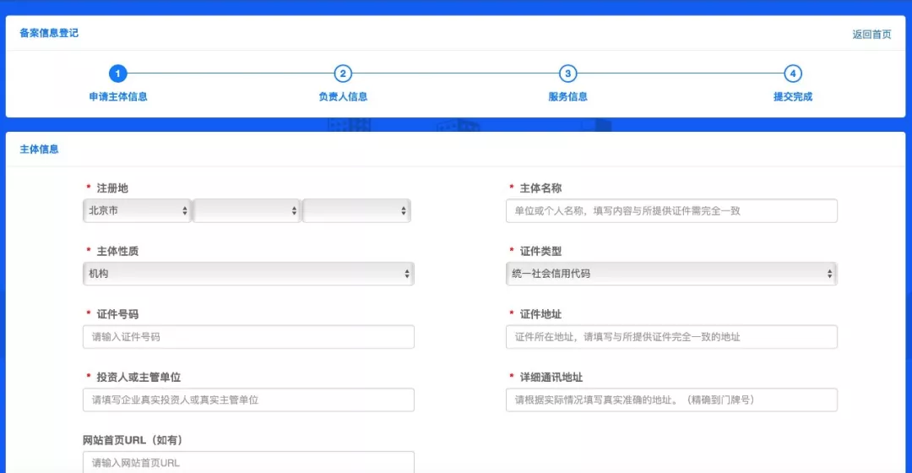The width and height of the screenshot is (912, 473).
Task: Select the 负责人信息 step label
Action: tap(343, 96)
